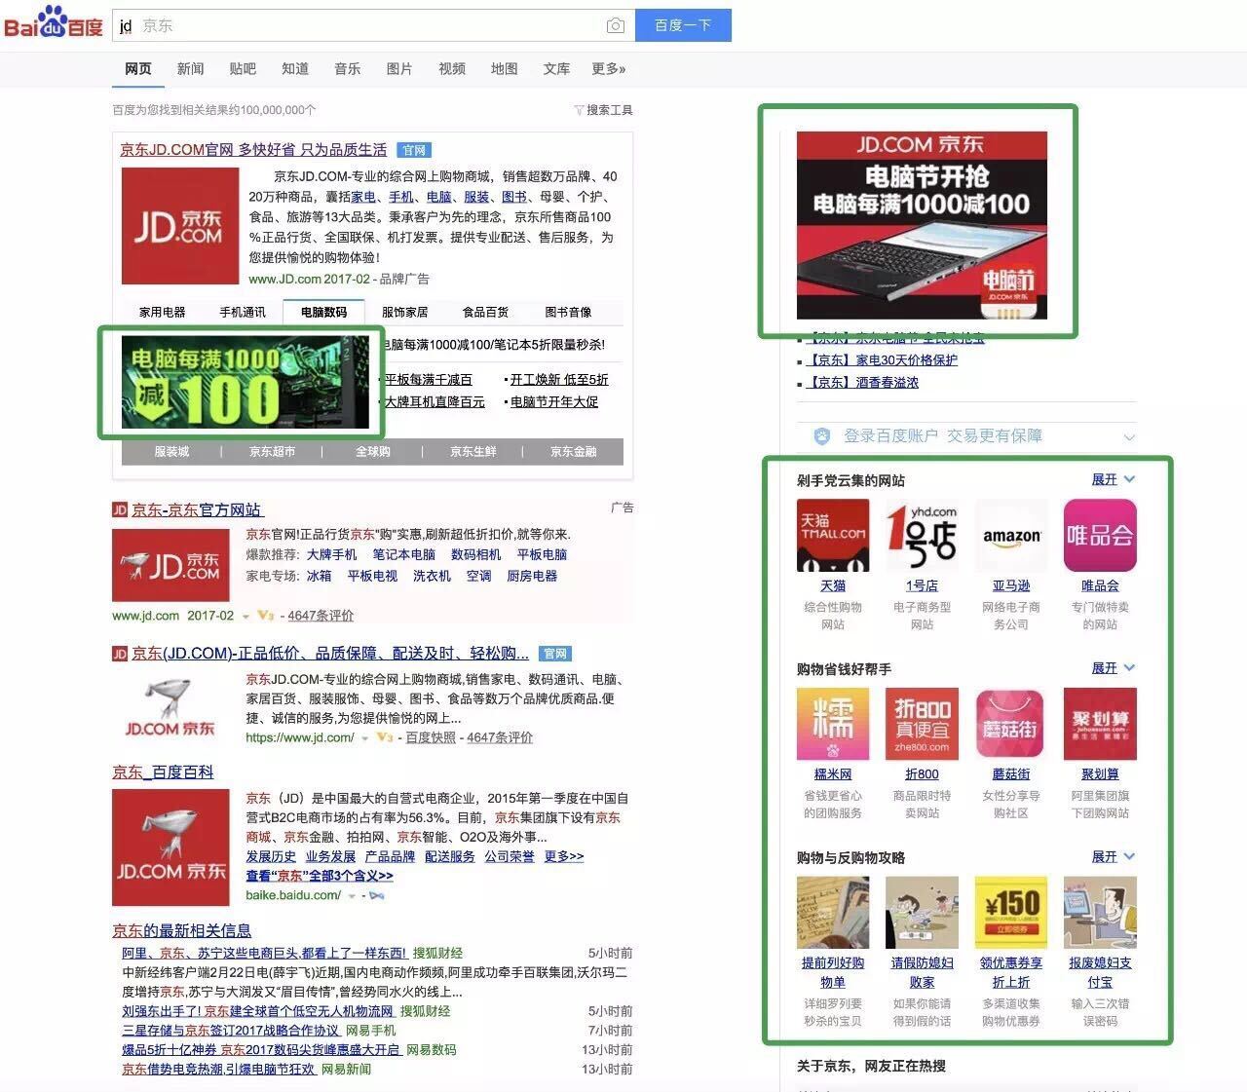Switch to 新闻 tab

[x=190, y=69]
